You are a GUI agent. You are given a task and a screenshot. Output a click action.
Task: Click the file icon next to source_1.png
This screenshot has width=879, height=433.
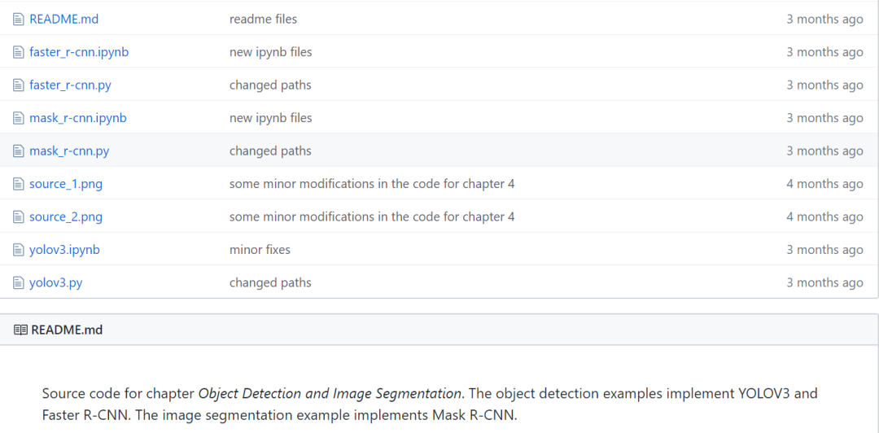pyautogui.click(x=19, y=184)
